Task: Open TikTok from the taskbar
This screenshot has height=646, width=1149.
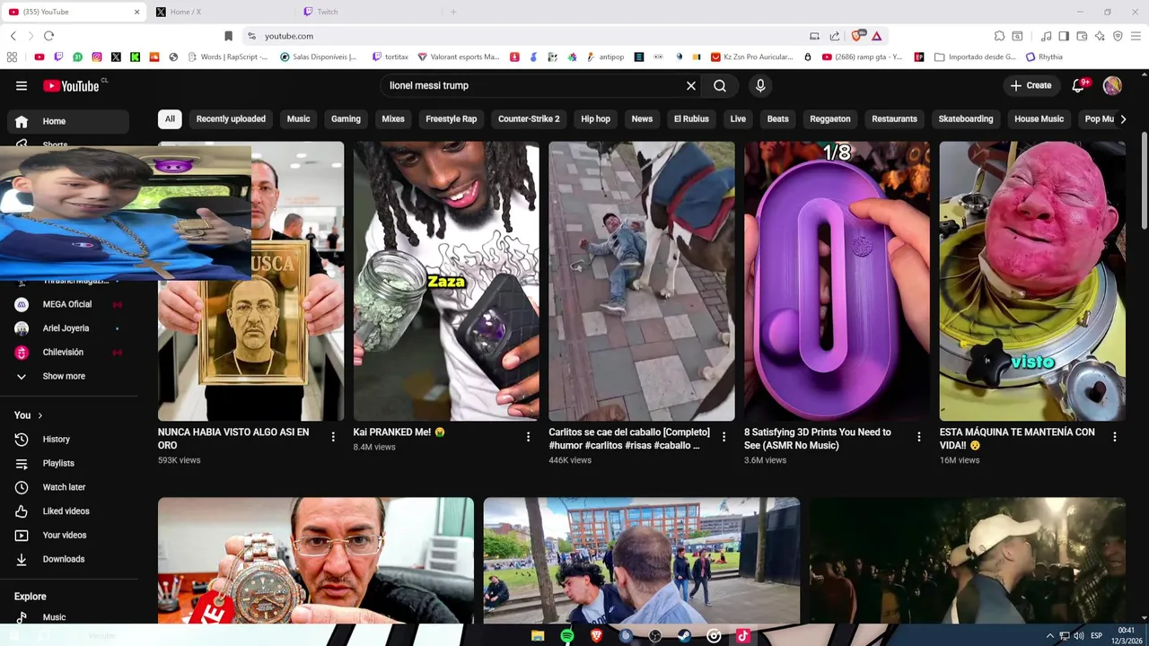Action: coord(742,636)
